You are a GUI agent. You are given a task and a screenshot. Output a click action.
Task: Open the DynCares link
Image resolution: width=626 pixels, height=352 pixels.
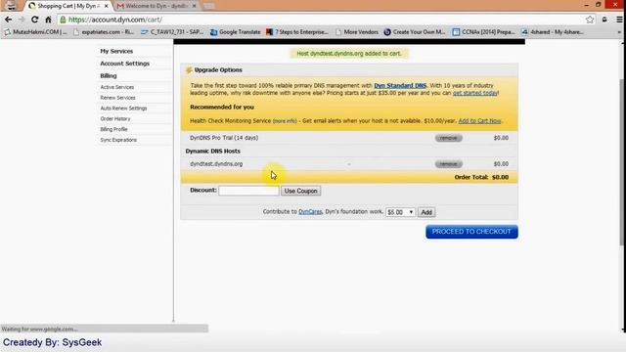pyautogui.click(x=310, y=212)
